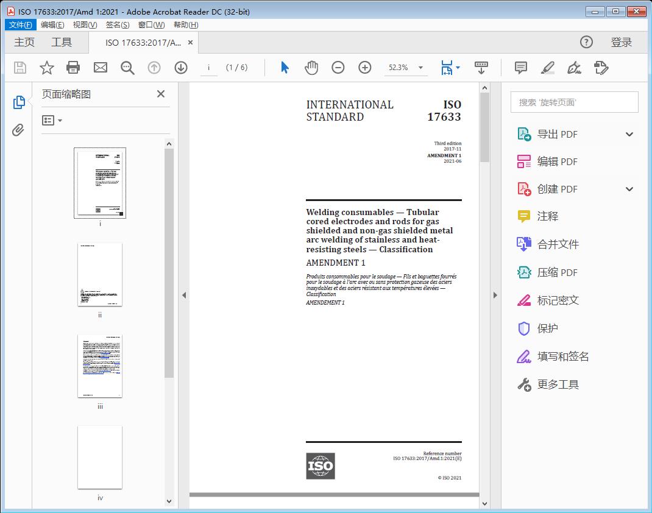Open thumbnail options dropdown menu
652x513 pixels.
tap(52, 121)
